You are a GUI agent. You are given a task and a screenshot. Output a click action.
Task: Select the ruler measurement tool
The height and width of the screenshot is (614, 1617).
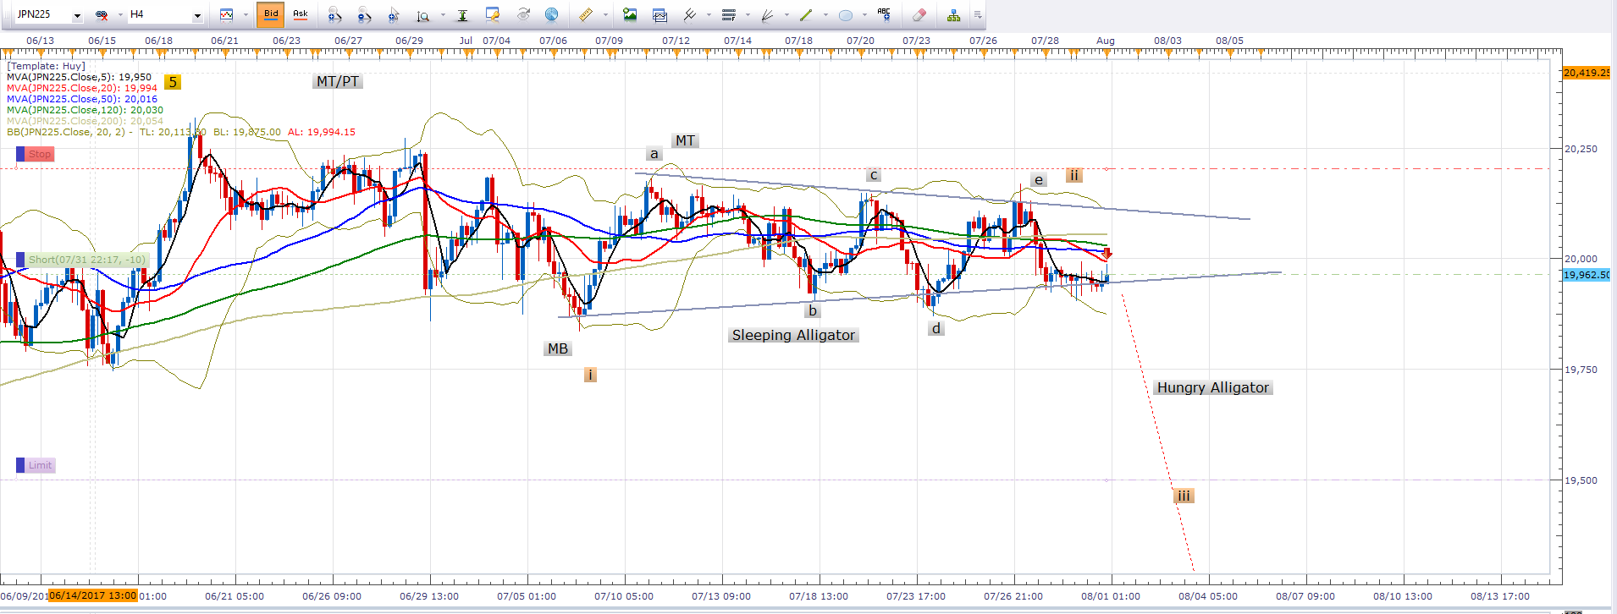tap(585, 14)
